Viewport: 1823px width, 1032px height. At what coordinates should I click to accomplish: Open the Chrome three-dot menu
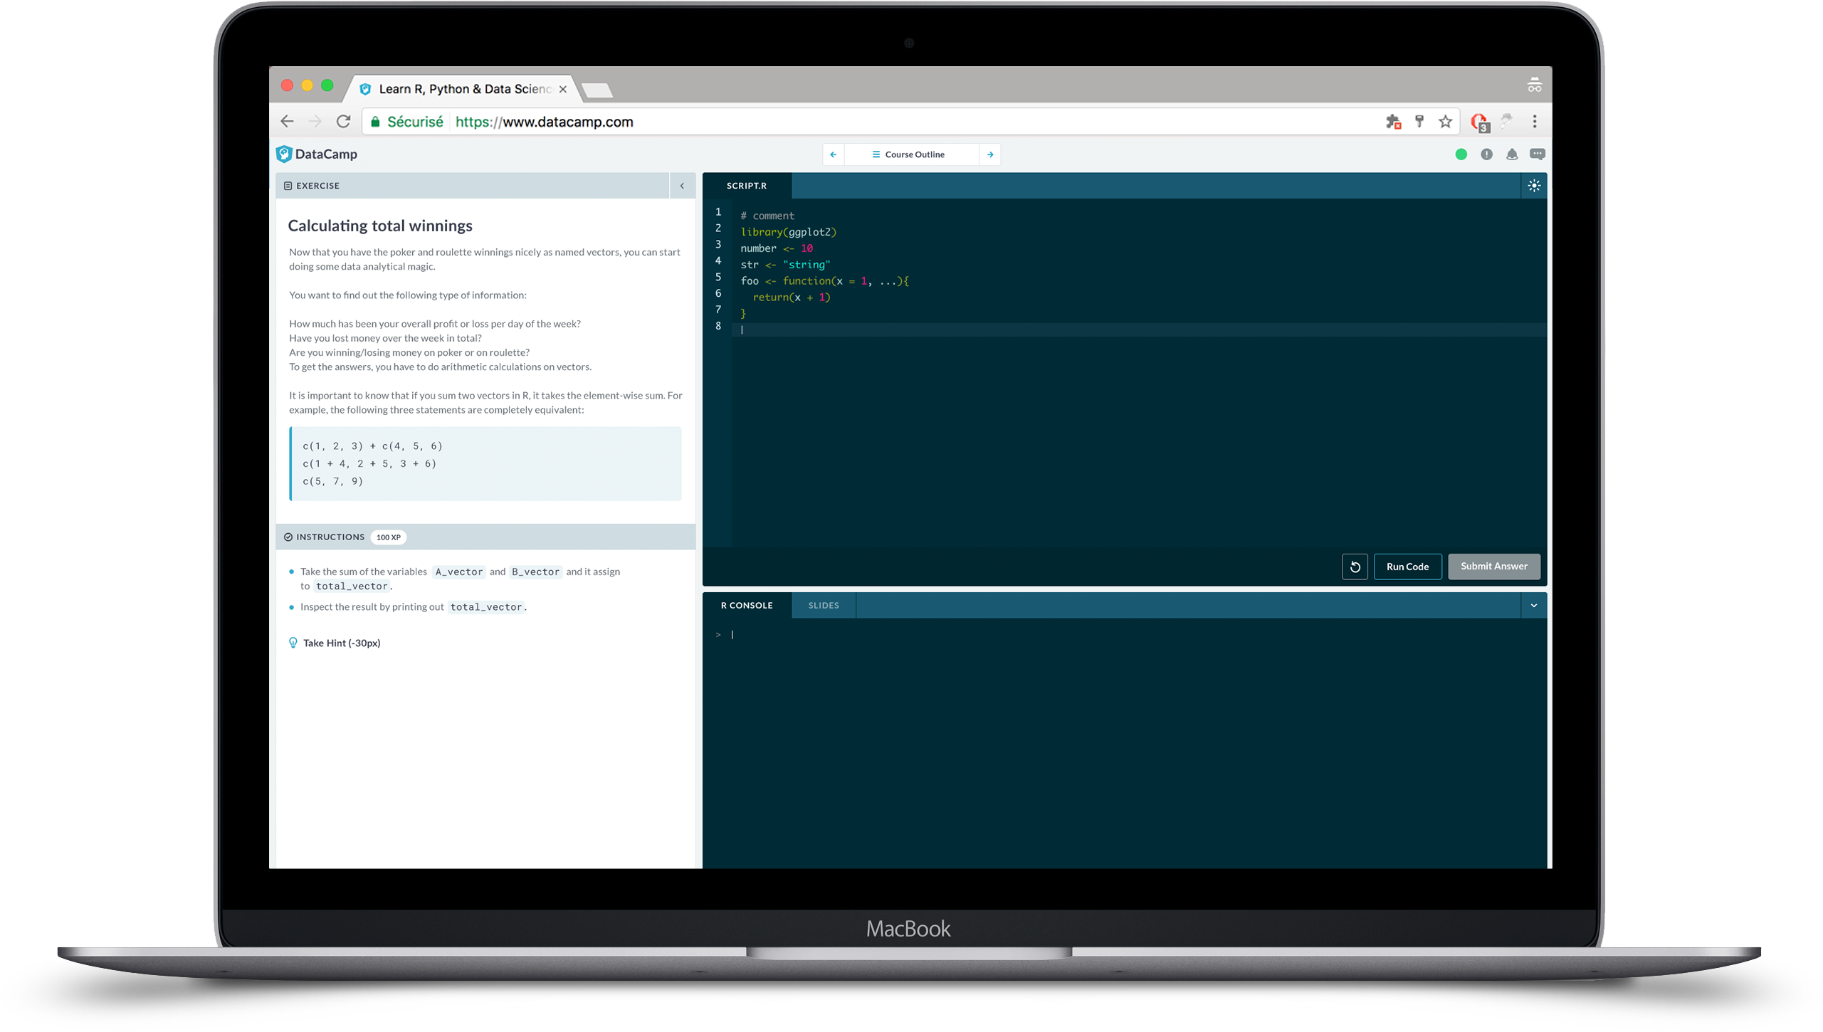coord(1535,122)
